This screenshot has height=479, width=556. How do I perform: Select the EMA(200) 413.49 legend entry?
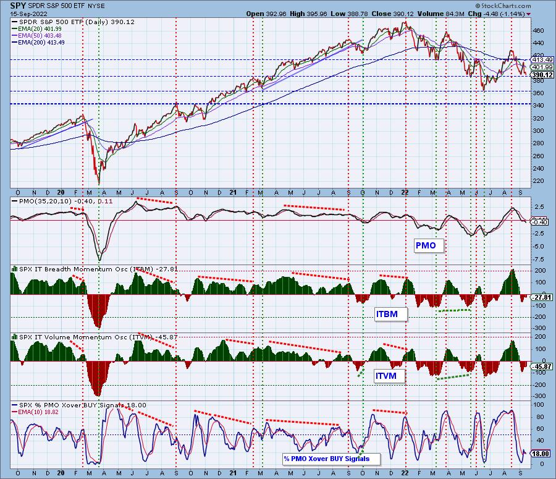38,42
